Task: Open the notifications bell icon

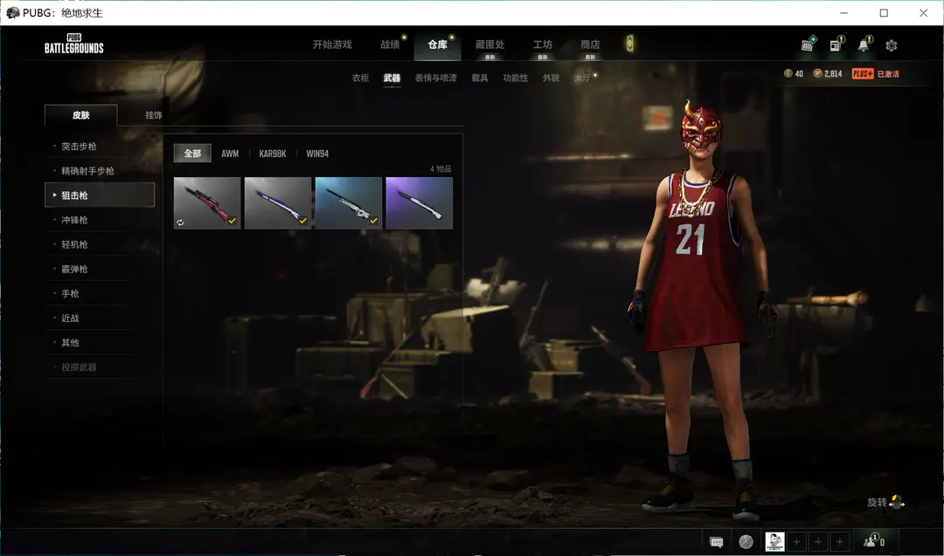Action: pyautogui.click(x=864, y=45)
